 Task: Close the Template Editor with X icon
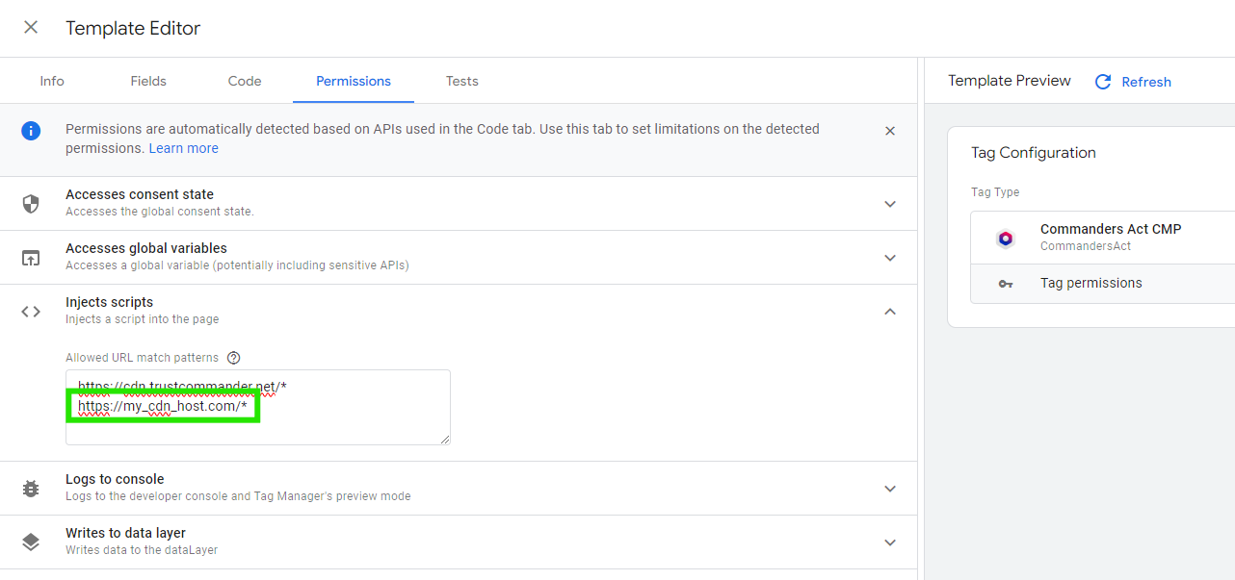(31, 28)
